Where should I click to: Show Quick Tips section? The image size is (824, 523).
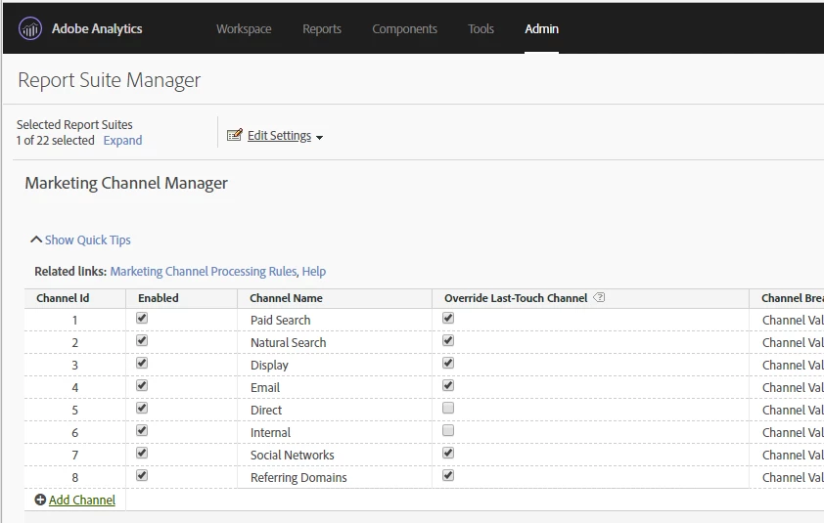click(87, 240)
